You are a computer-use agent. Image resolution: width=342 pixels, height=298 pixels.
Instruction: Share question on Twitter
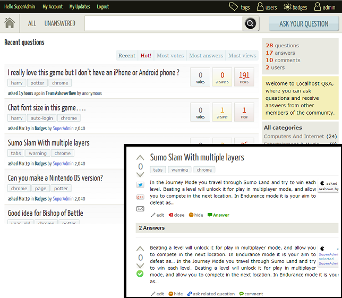tap(140, 185)
